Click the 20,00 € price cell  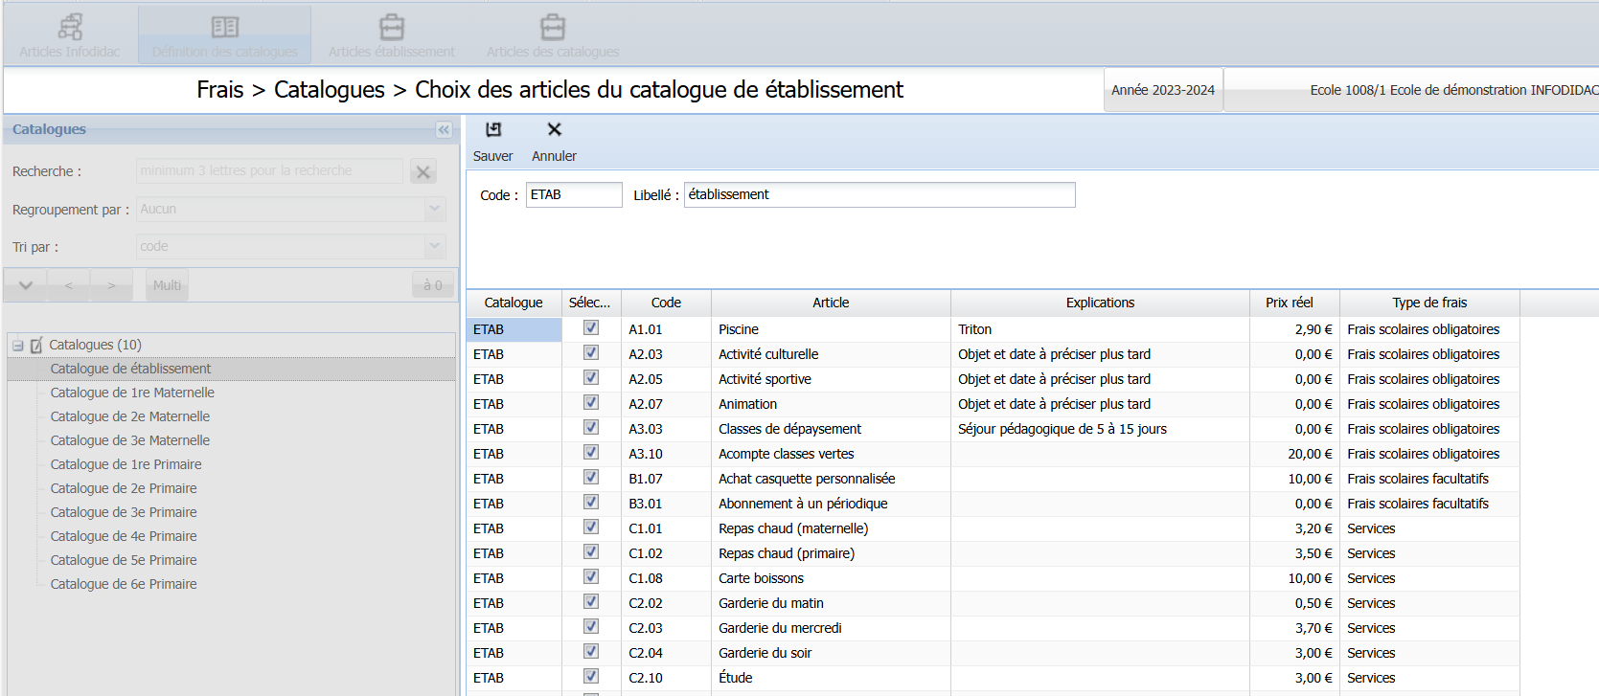point(1294,454)
